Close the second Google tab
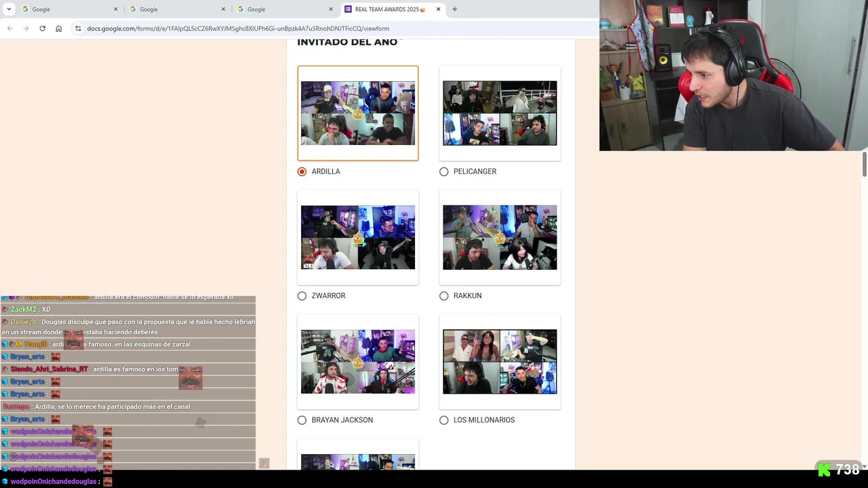This screenshot has width=868, height=488. click(x=223, y=9)
